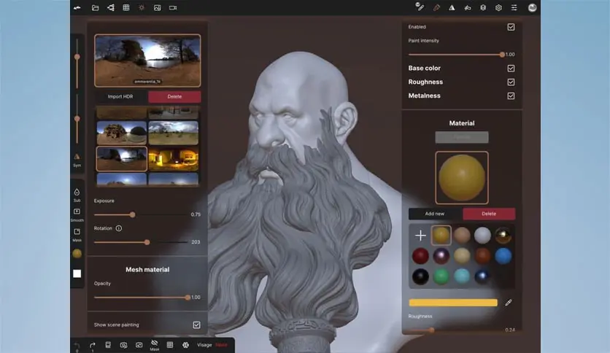Click the eyedropper beside the yellow color bar
This screenshot has height=353, width=610.
(x=509, y=303)
